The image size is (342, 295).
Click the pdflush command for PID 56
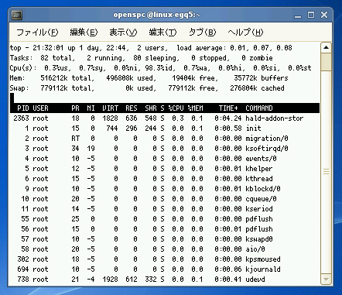[259, 229]
